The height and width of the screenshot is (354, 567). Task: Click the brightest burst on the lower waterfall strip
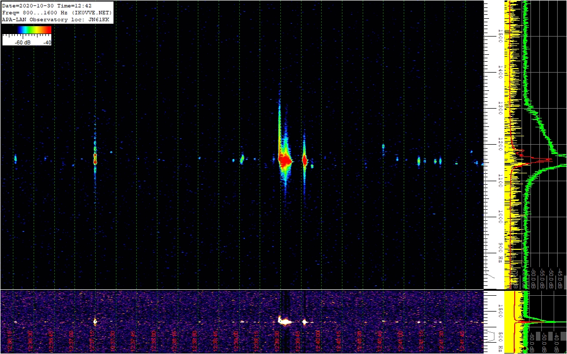[x=285, y=321]
